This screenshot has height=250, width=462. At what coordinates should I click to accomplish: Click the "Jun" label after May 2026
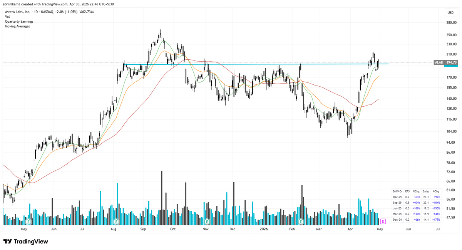(408, 229)
